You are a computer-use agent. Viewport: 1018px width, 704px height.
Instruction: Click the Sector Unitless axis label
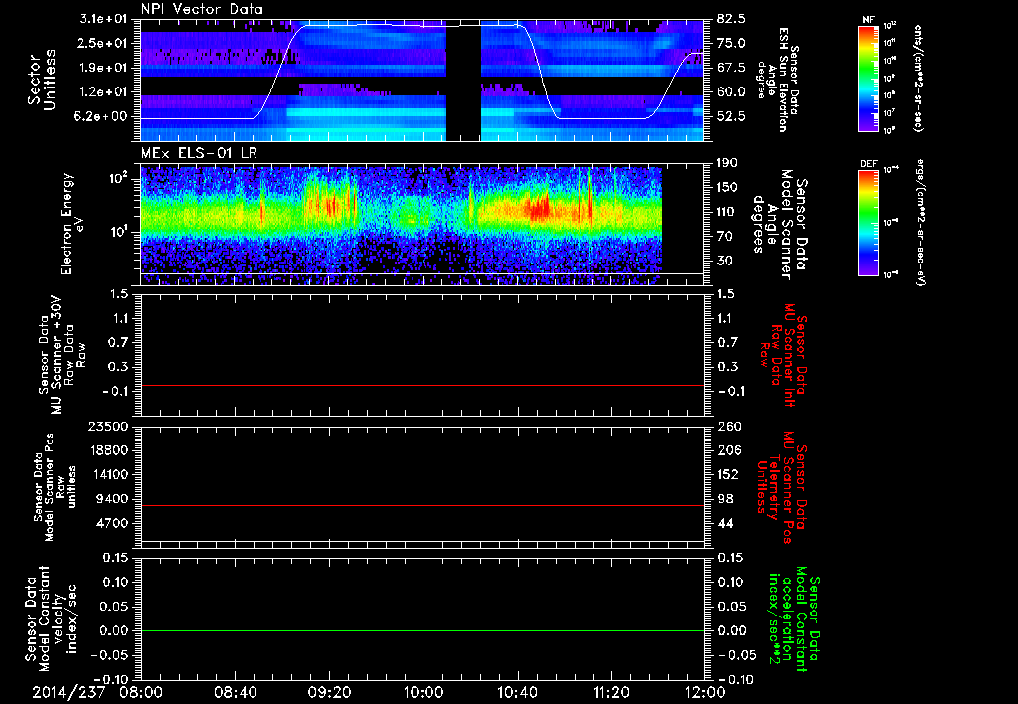(40, 80)
